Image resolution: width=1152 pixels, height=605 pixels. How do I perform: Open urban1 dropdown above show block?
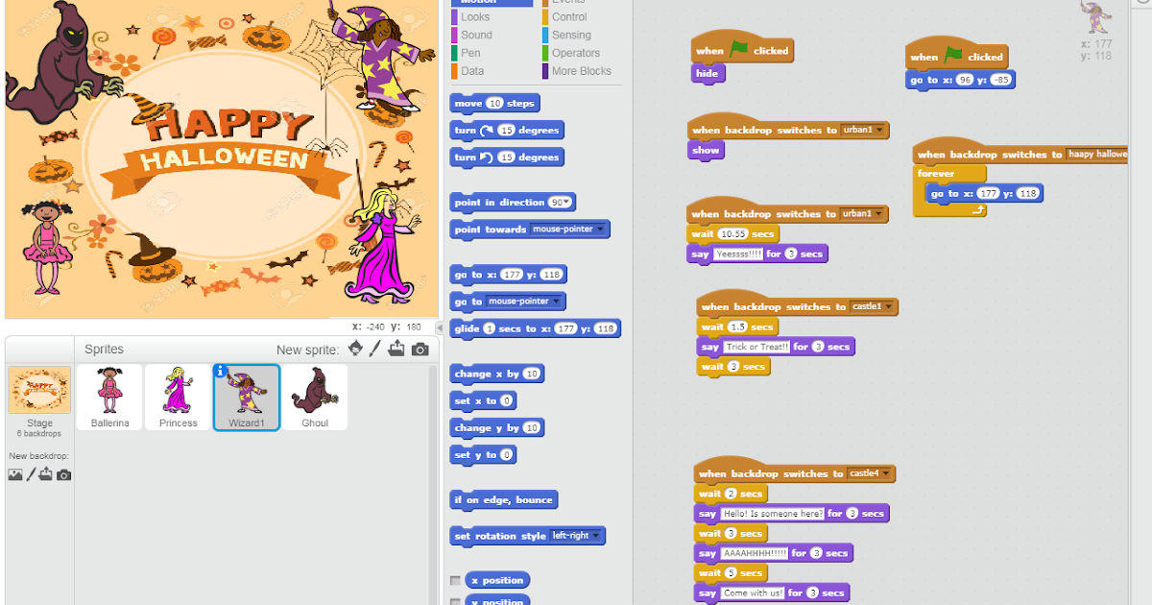click(863, 130)
